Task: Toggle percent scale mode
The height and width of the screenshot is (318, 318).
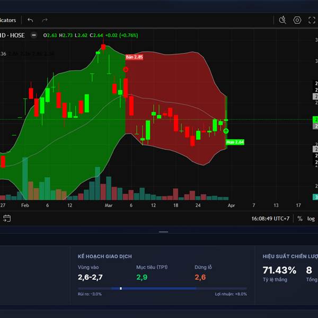Action: click(x=300, y=218)
